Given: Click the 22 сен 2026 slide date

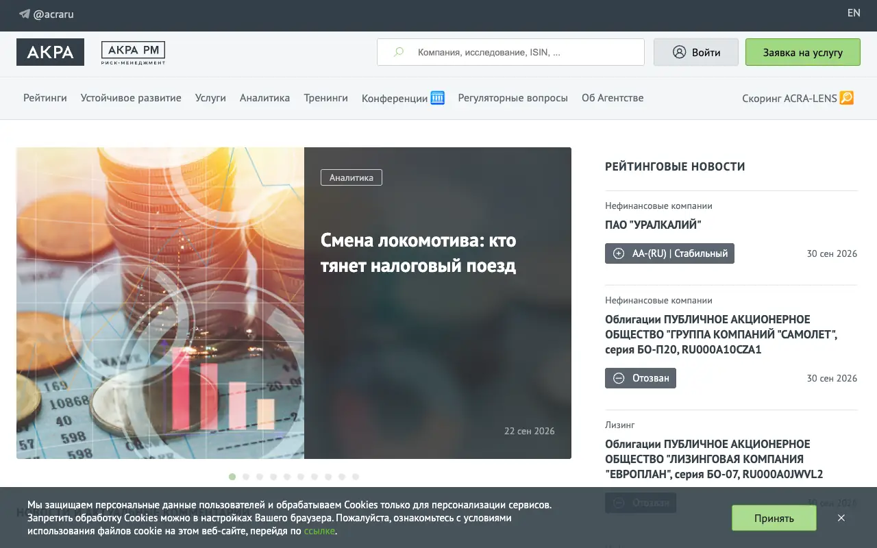Looking at the screenshot, I should tap(530, 431).
